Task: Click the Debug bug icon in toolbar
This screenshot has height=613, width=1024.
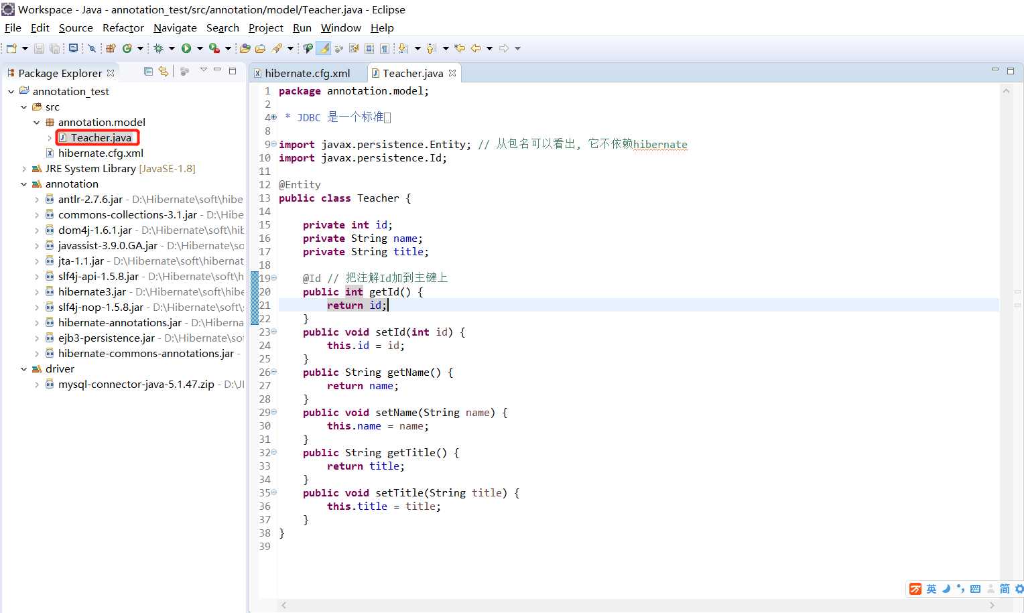Action: click(x=159, y=48)
